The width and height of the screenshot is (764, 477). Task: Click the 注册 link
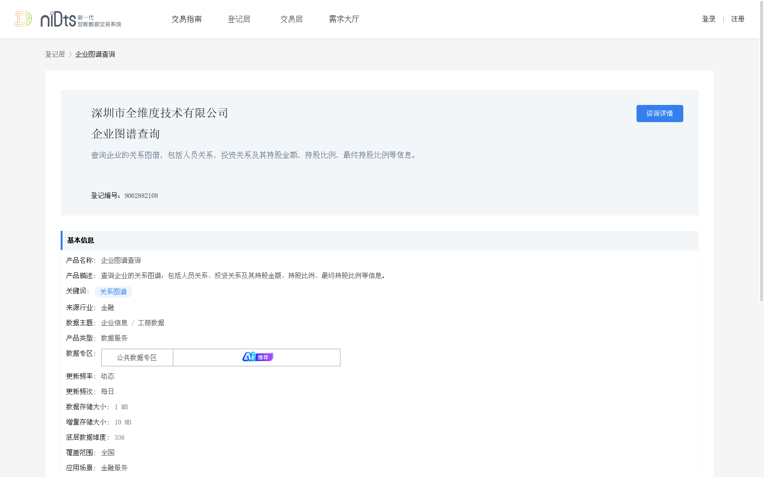click(738, 19)
